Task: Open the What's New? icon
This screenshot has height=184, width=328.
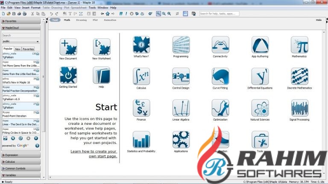Action: click(141, 45)
